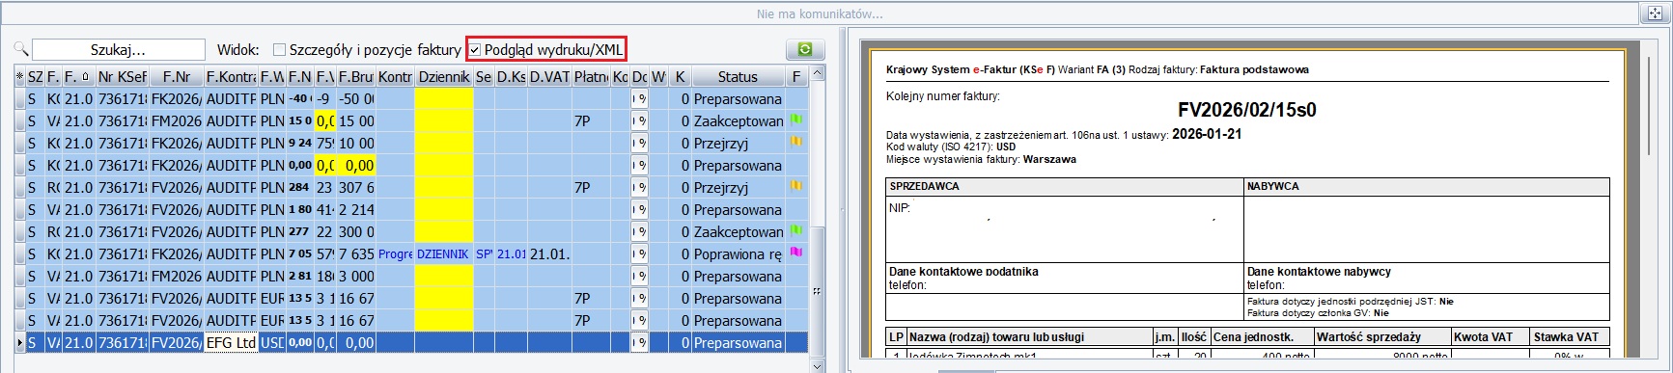This screenshot has height=373, width=1673.
Task: Sort by the Dziennik column header
Action: 443,76
